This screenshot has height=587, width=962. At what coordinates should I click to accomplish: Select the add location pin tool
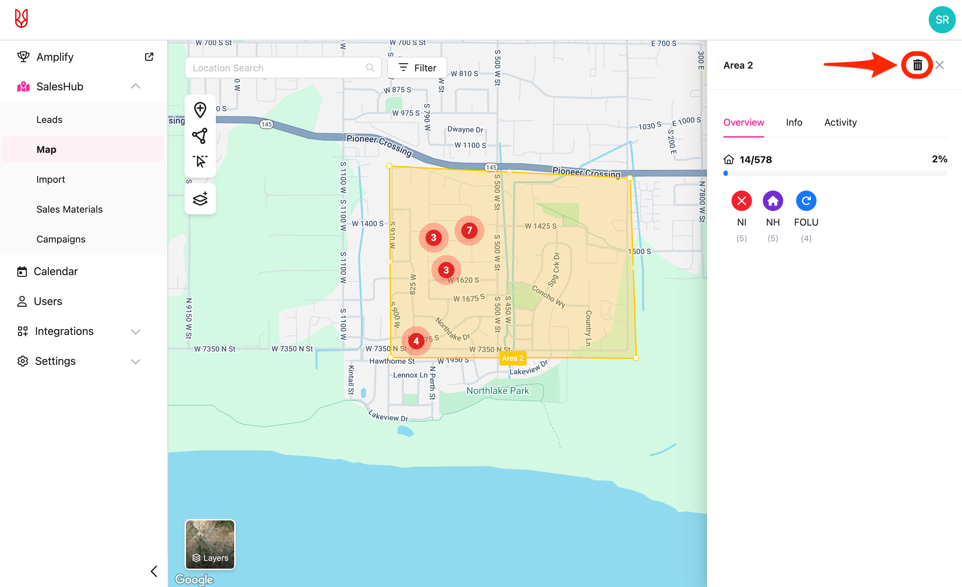(x=200, y=110)
